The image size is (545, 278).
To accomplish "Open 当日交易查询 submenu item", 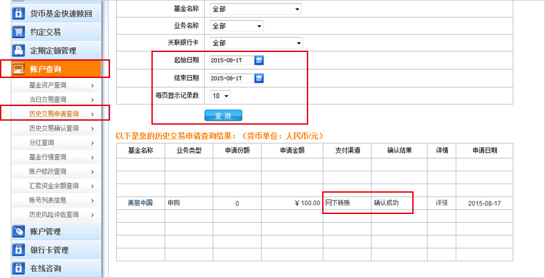I will tap(56, 99).
